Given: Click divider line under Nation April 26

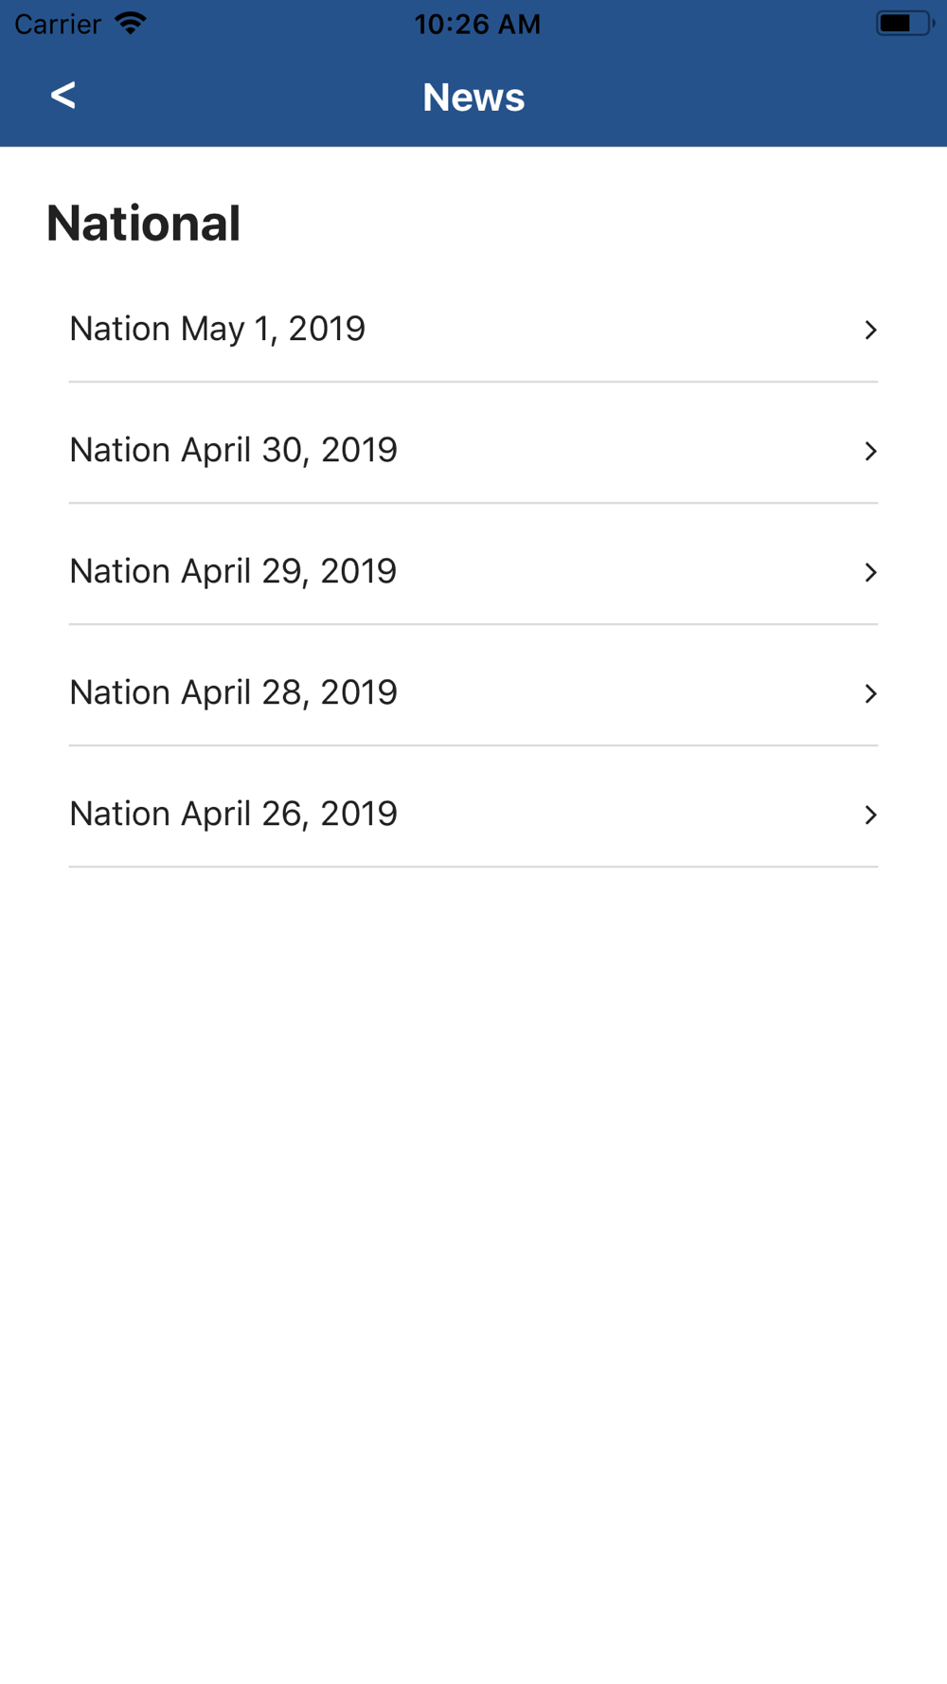Looking at the screenshot, I should [x=473, y=867].
